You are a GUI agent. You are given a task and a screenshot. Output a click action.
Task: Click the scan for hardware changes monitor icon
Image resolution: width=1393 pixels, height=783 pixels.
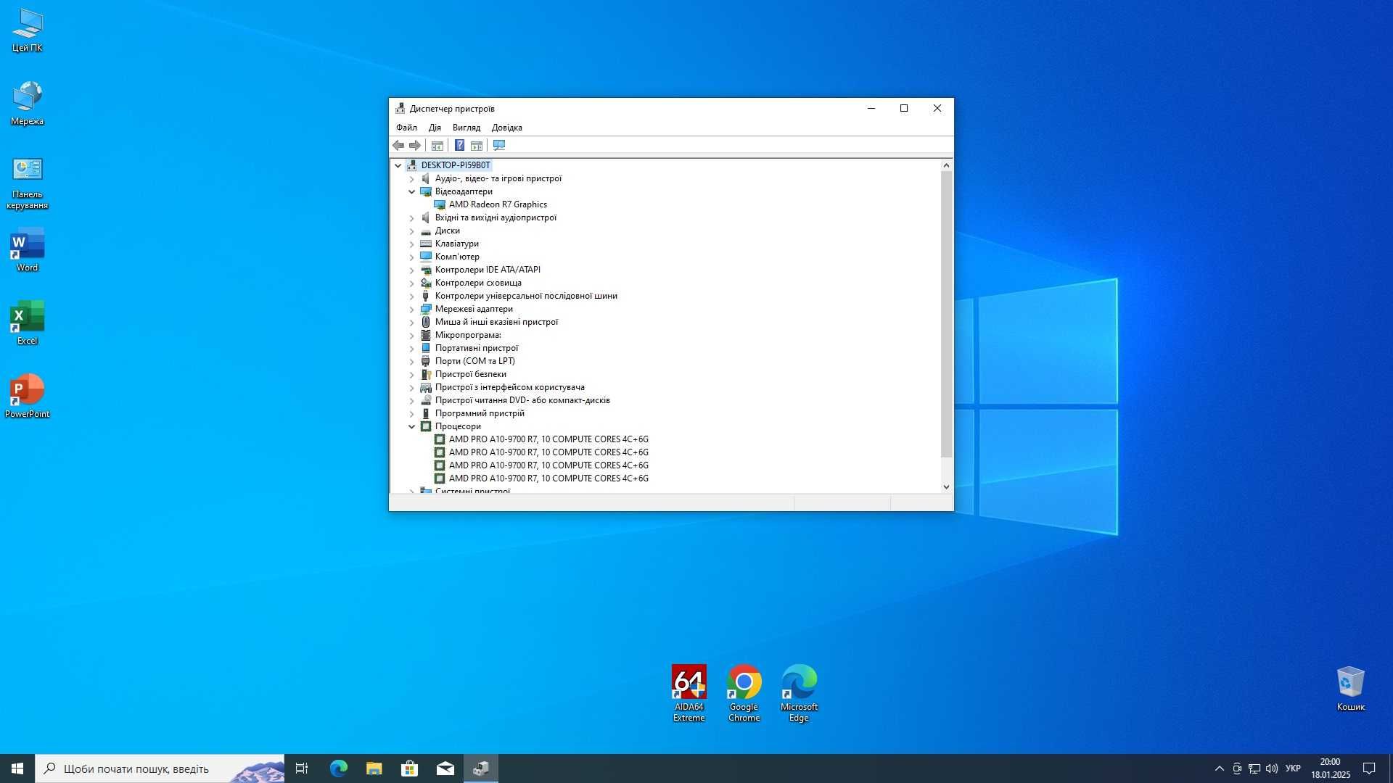(499, 146)
